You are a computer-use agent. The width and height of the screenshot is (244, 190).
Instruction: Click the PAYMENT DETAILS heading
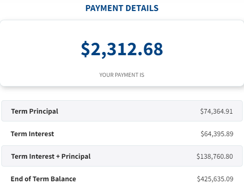122,8
